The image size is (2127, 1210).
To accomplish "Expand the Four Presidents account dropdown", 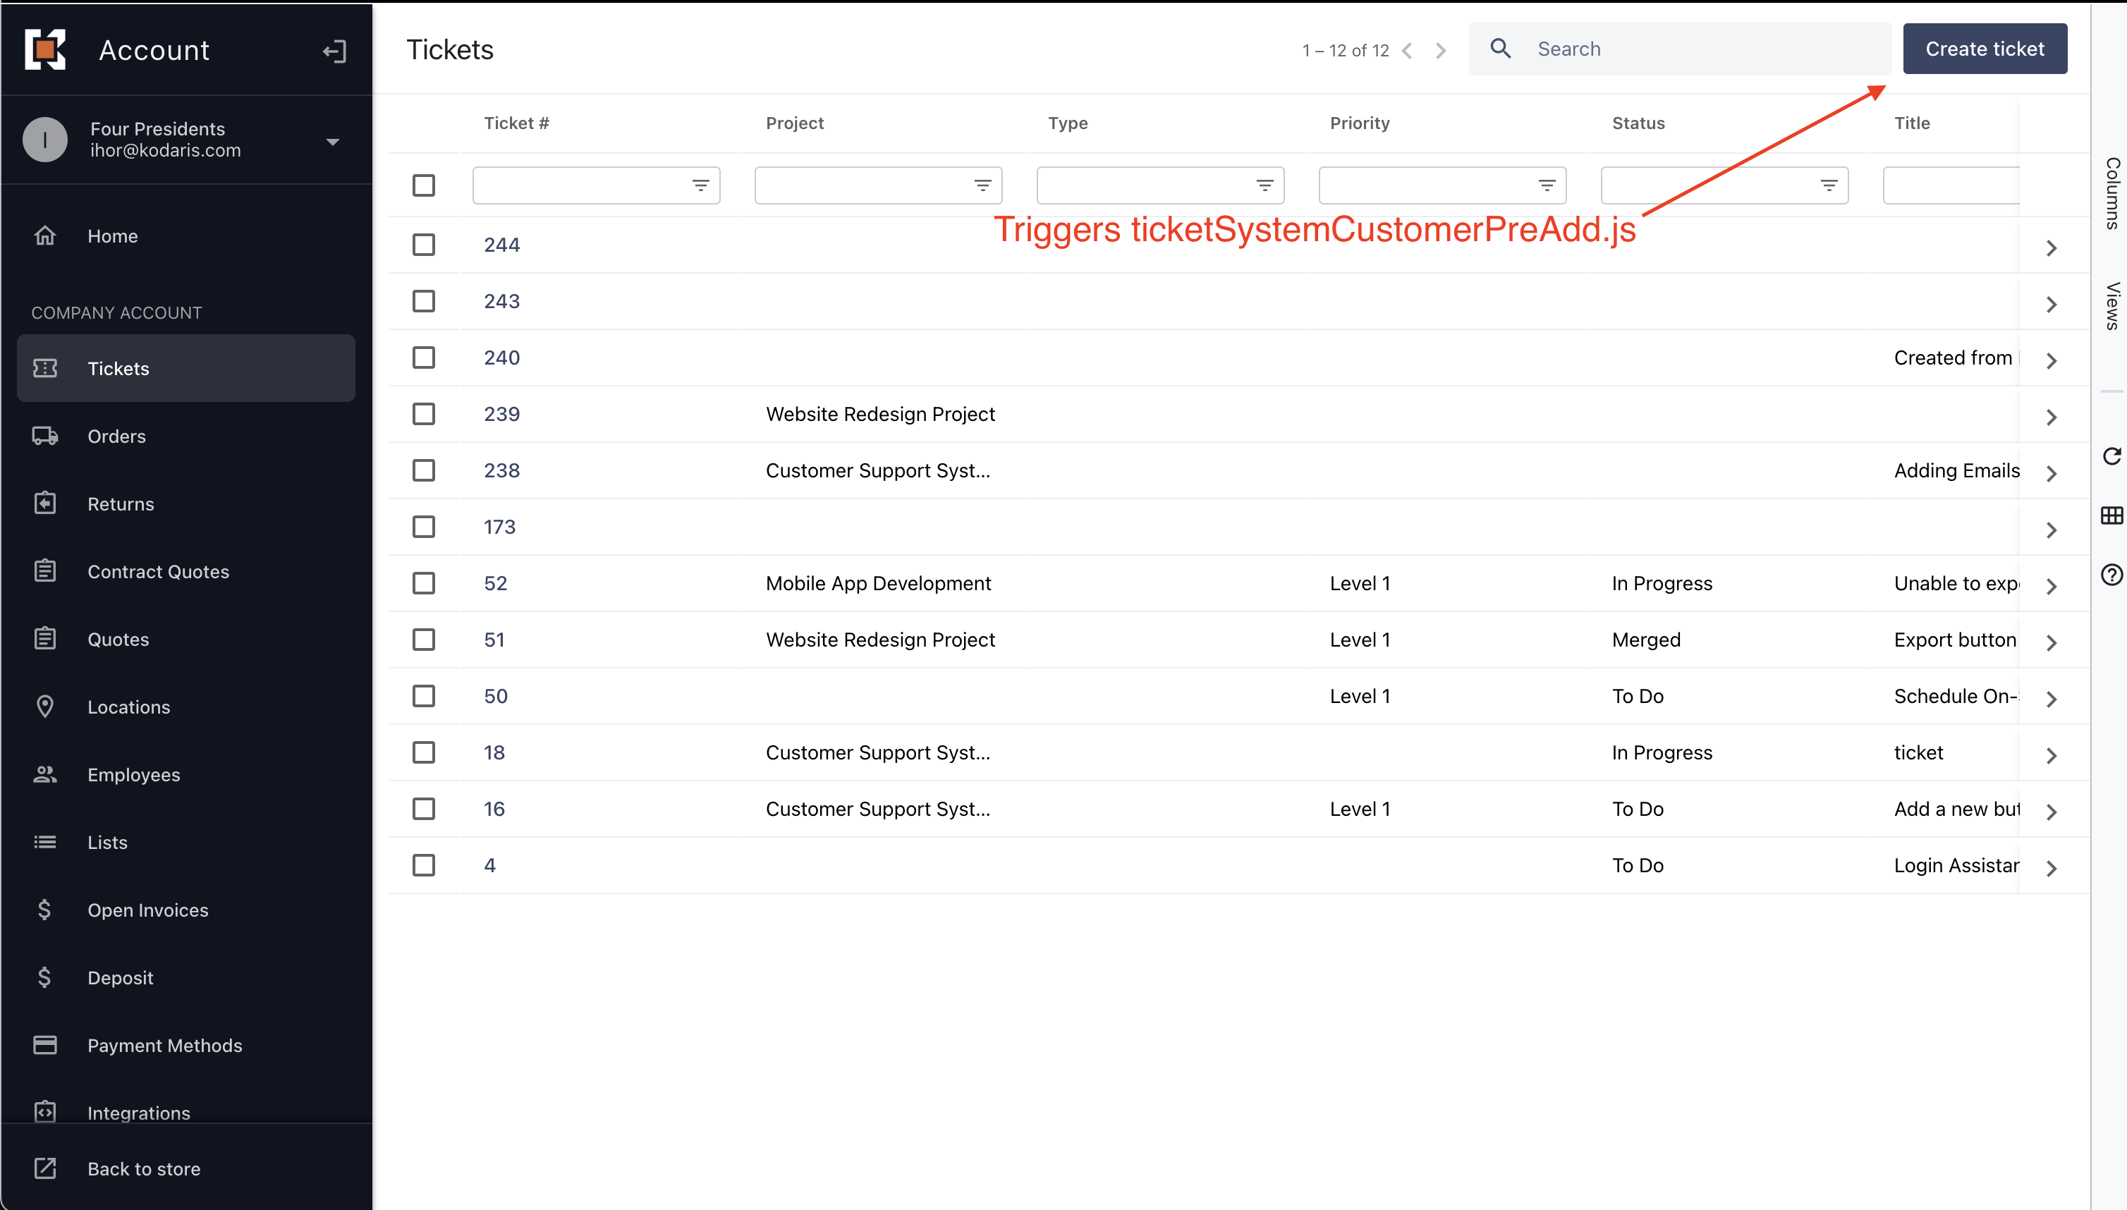I will pos(332,142).
